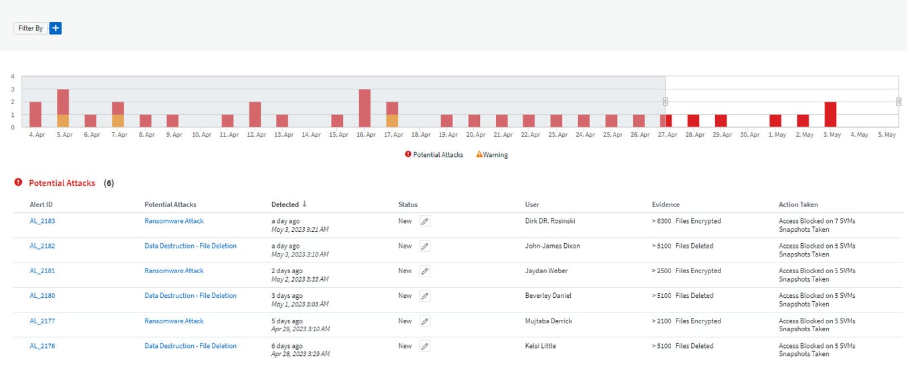This screenshot has width=907, height=368.
Task: Click the red Potential Attacks alert icon
Action: 18,182
